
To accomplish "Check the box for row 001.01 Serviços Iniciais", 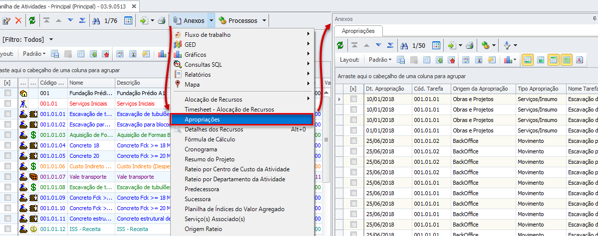I will coord(7,103).
